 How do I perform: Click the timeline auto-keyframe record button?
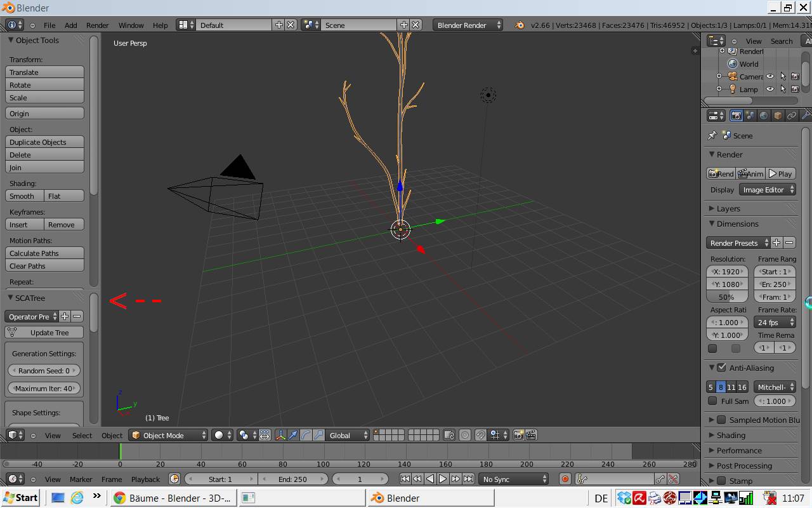tap(565, 479)
